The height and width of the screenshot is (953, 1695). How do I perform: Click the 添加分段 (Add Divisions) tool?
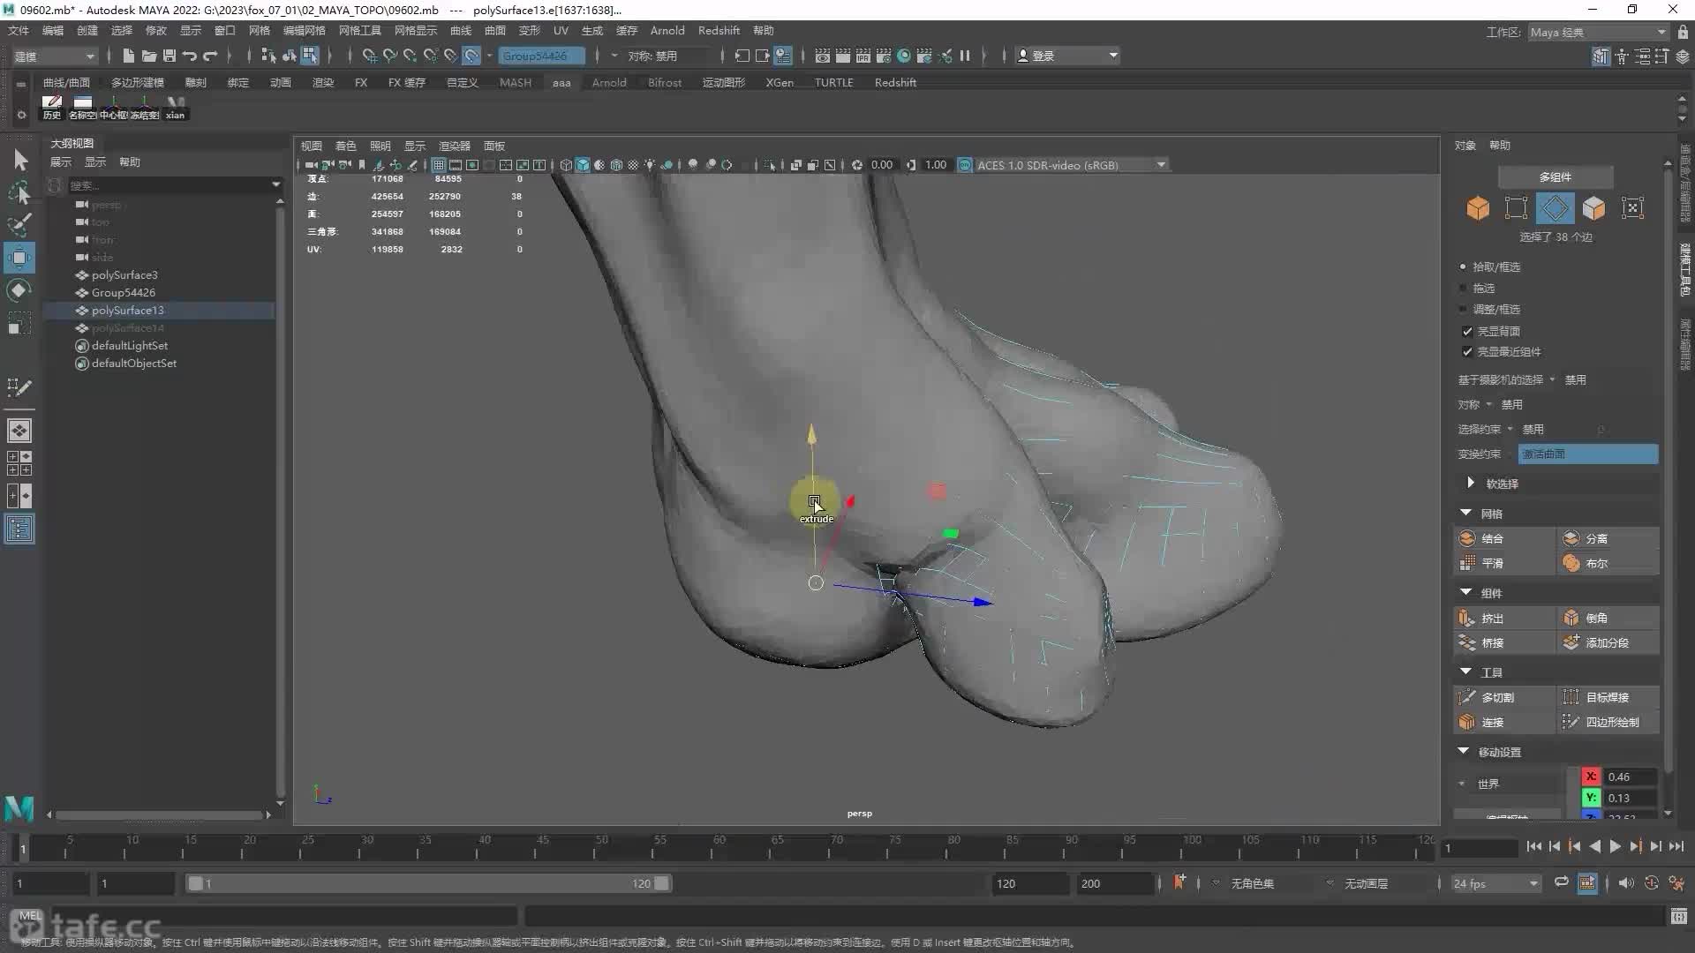pos(1608,642)
